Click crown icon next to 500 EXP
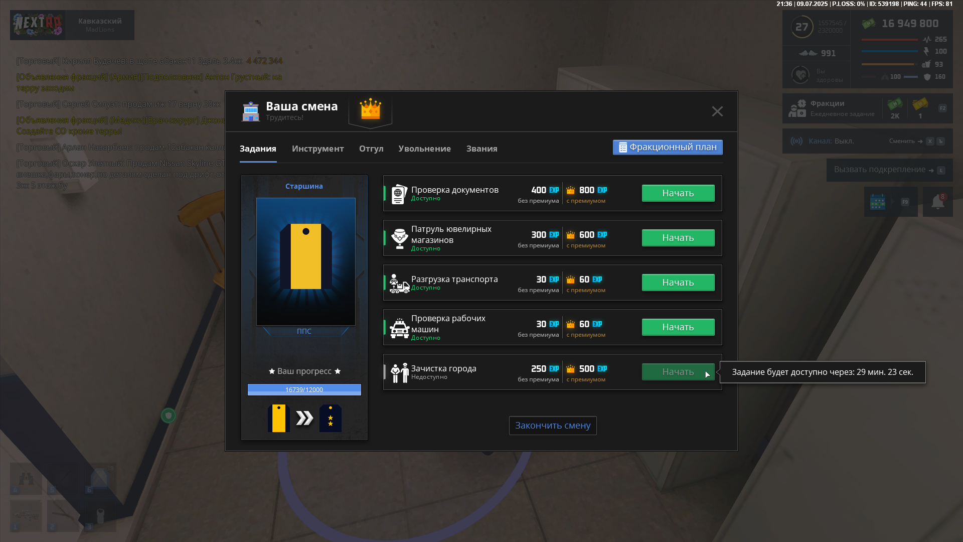Image resolution: width=963 pixels, height=542 pixels. pyautogui.click(x=571, y=369)
